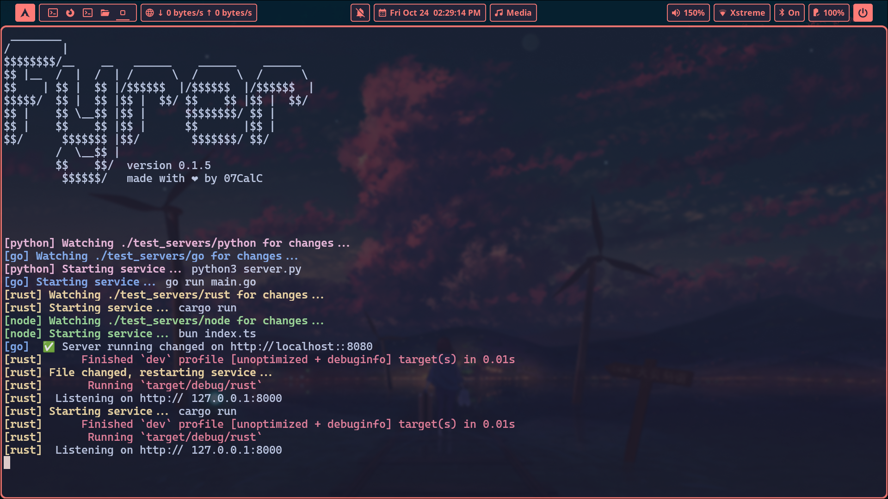This screenshot has width=888, height=499.
Task: Launch the Firefox icon in taskbar
Action: click(x=70, y=13)
